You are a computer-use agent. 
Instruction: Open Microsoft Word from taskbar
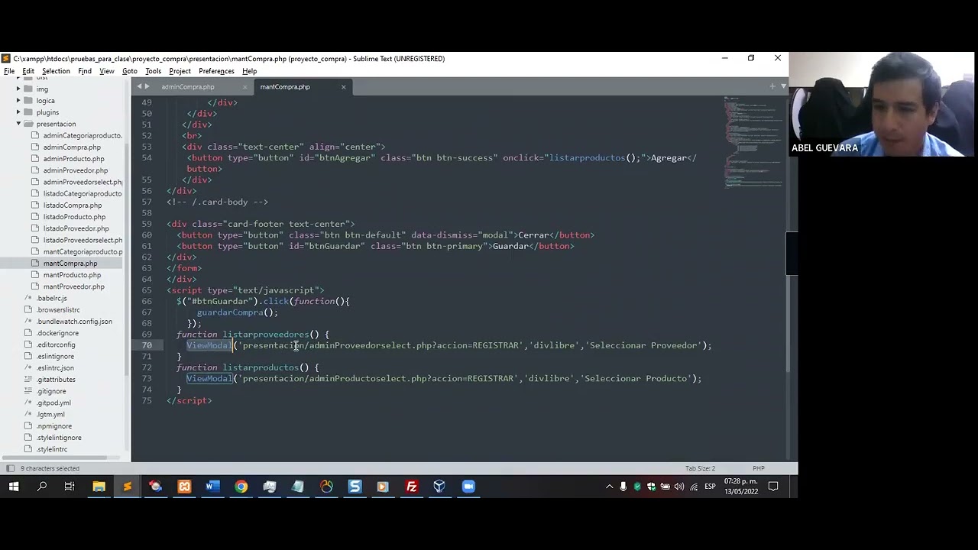212,487
